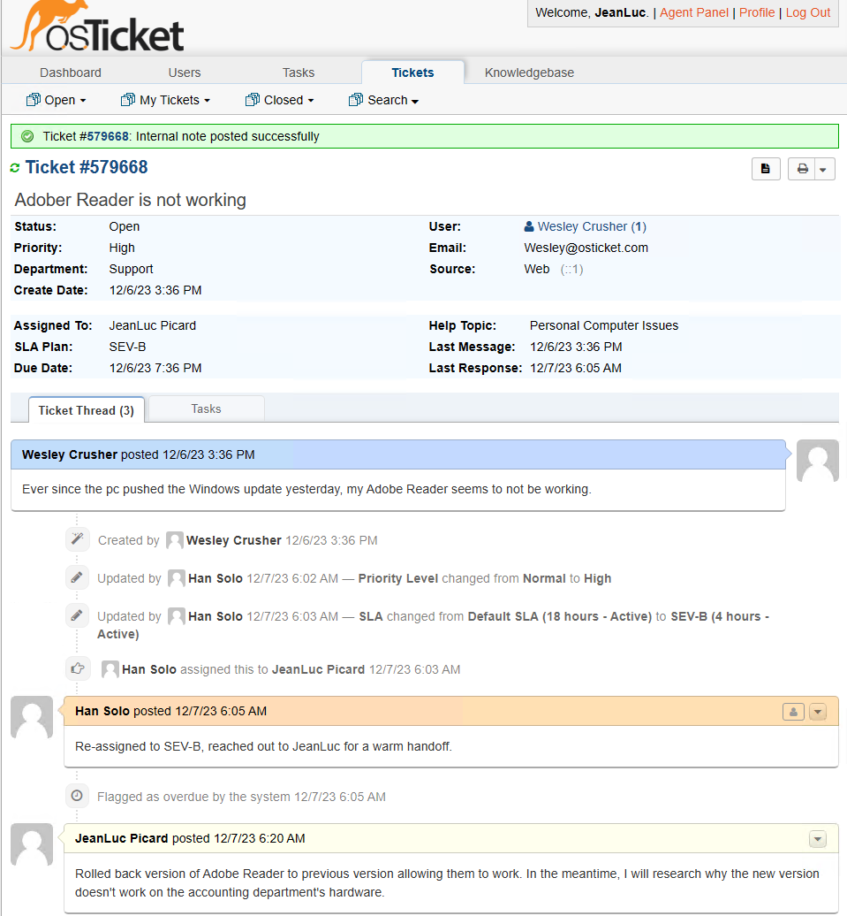Click the Priority value High
The height and width of the screenshot is (916, 847).
[x=122, y=248]
